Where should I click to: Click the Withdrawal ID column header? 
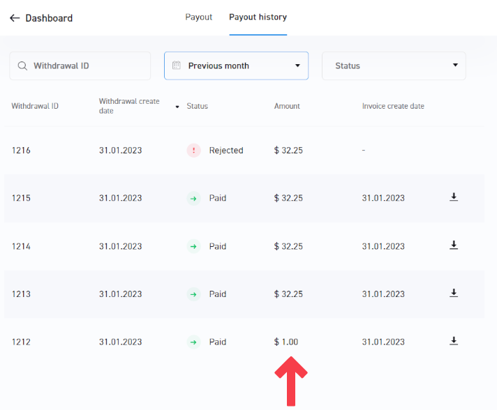[x=35, y=106]
